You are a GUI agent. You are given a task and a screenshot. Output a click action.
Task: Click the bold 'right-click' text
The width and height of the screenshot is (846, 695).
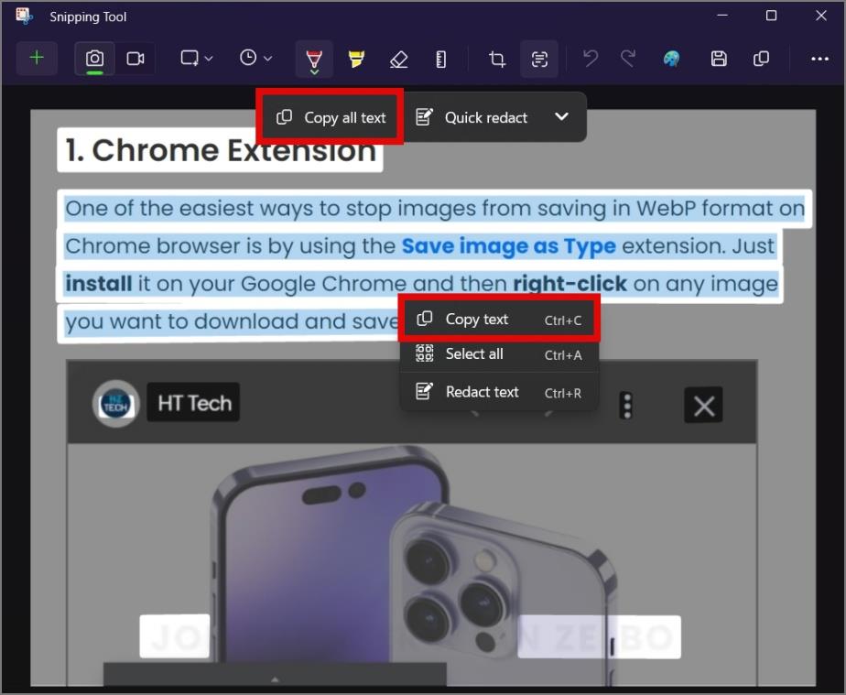point(569,283)
